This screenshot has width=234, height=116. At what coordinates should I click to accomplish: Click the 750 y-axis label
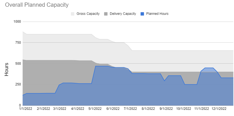tap(18, 43)
